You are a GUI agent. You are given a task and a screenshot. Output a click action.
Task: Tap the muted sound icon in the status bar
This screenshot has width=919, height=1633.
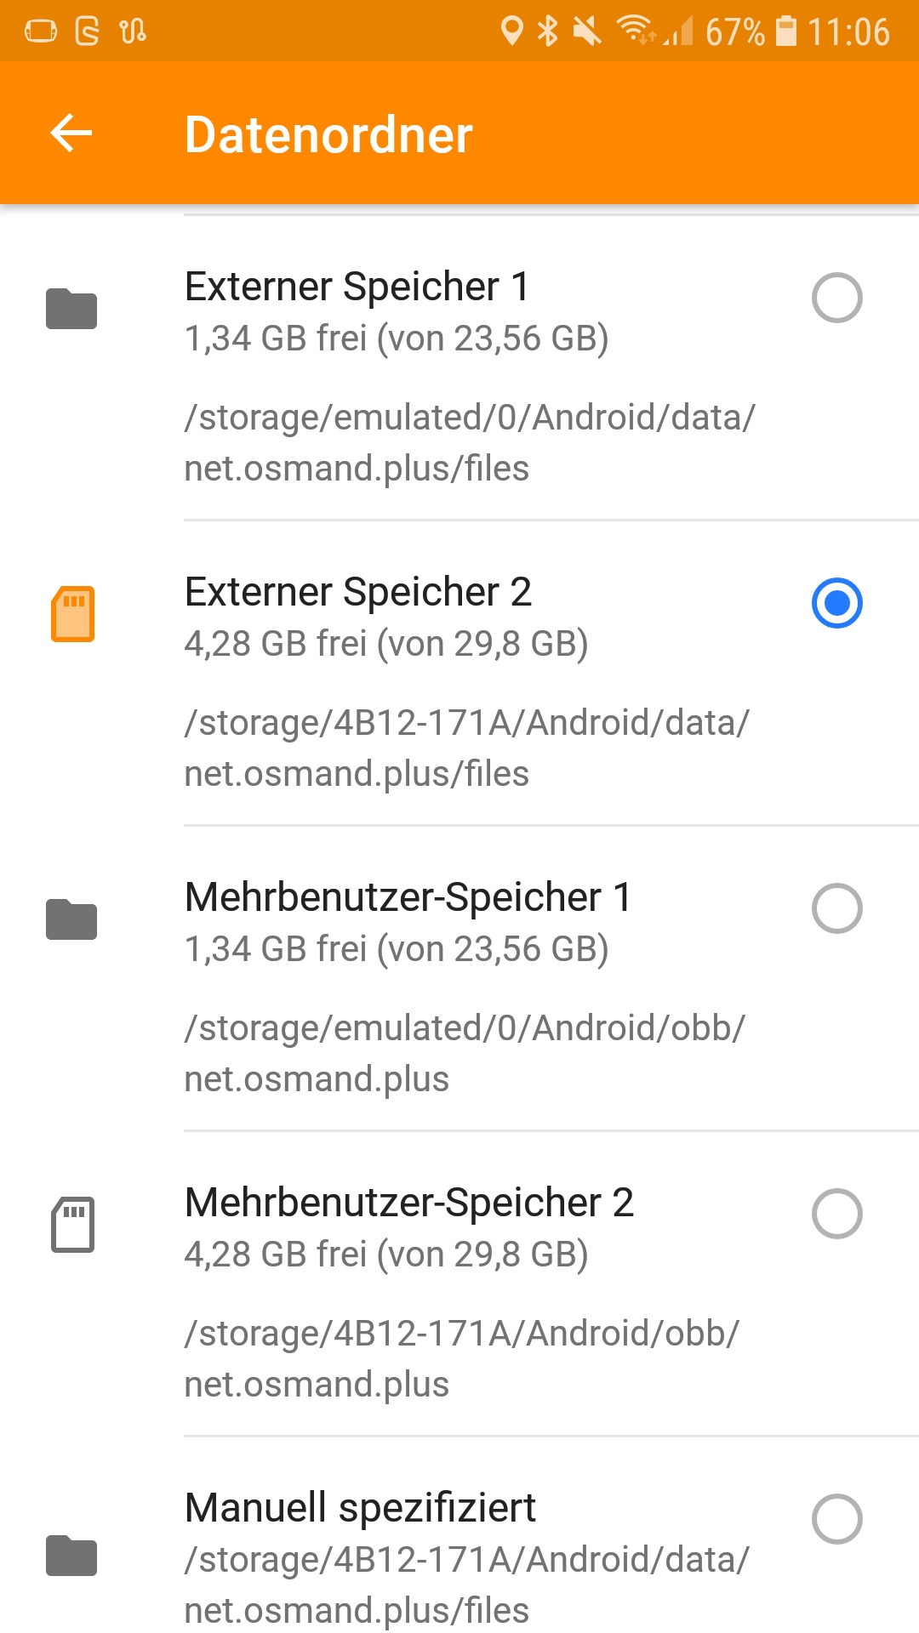(587, 31)
